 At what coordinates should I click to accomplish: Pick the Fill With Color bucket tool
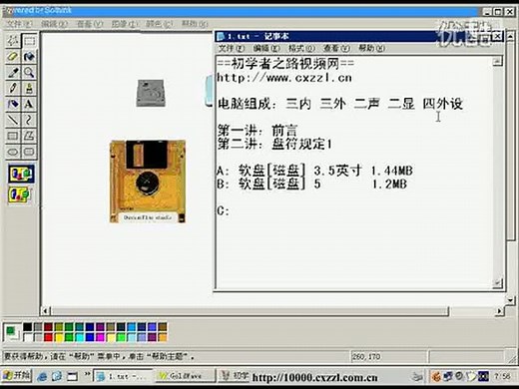click(29, 57)
